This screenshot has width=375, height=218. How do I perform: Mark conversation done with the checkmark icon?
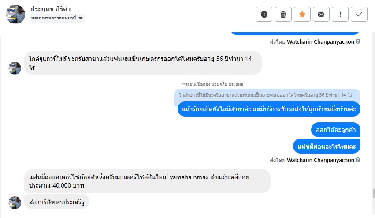(x=359, y=14)
